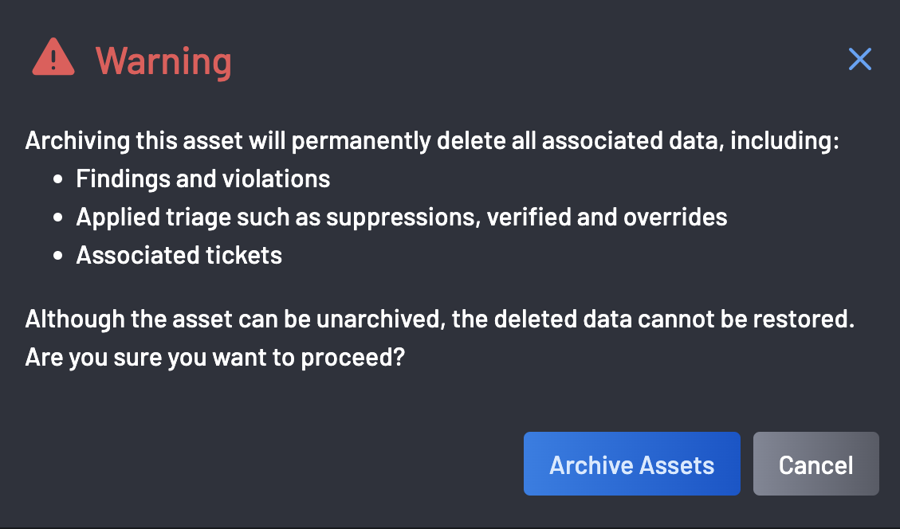Viewport: 900px width, 529px height.
Task: Click the bullet dot beside 'Findings and violations'
Action: [x=57, y=179]
